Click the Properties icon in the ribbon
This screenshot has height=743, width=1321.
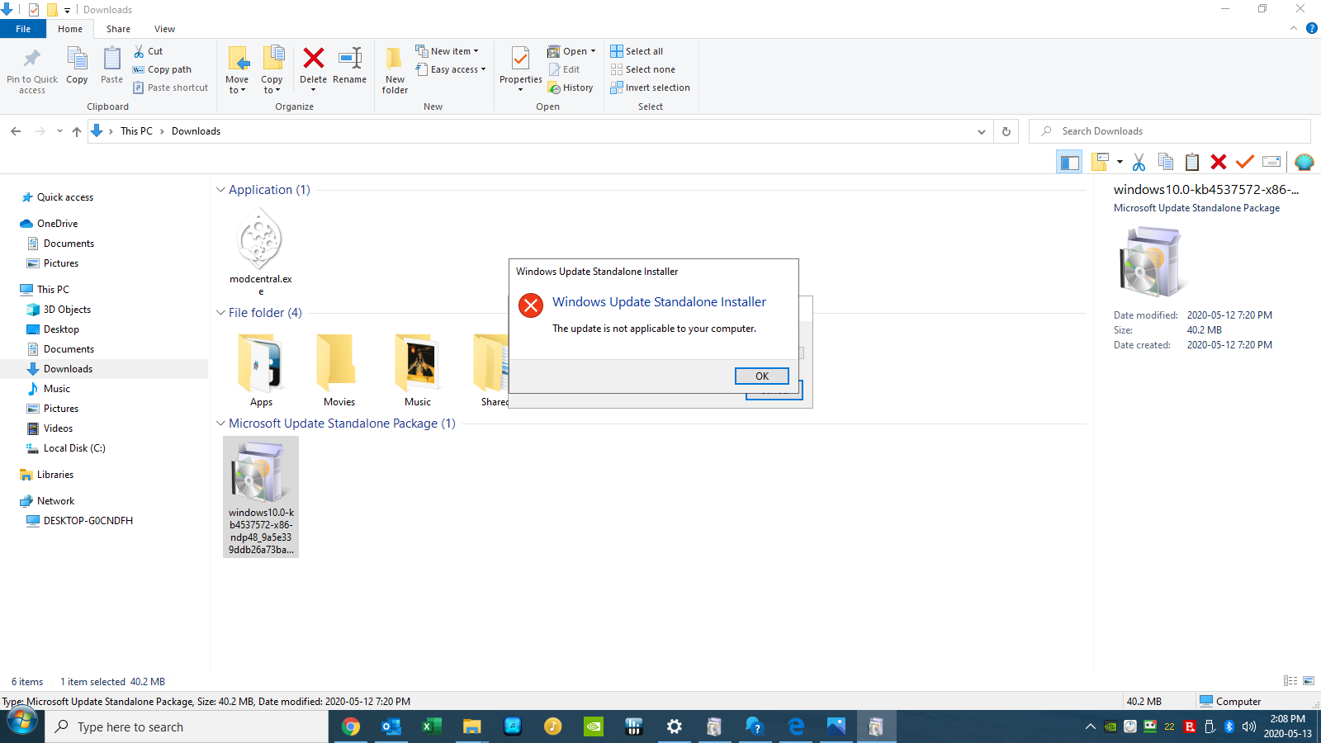tap(520, 59)
